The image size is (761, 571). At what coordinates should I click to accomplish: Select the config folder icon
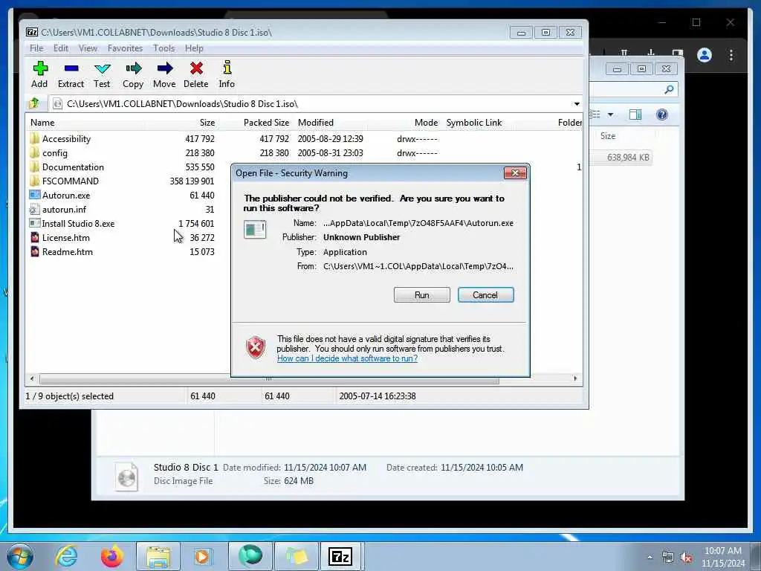pos(34,153)
